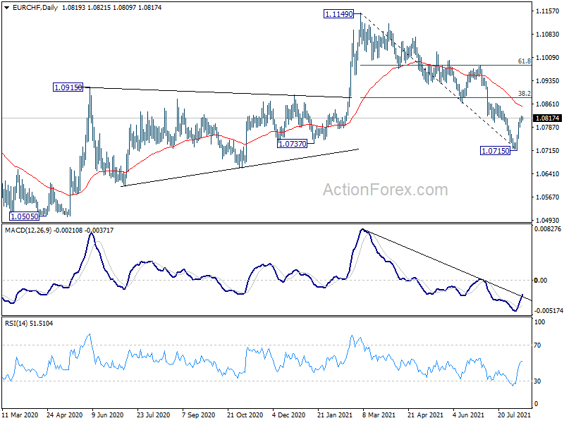Open the EURCHF chart dropdown triangle

pos(6,8)
